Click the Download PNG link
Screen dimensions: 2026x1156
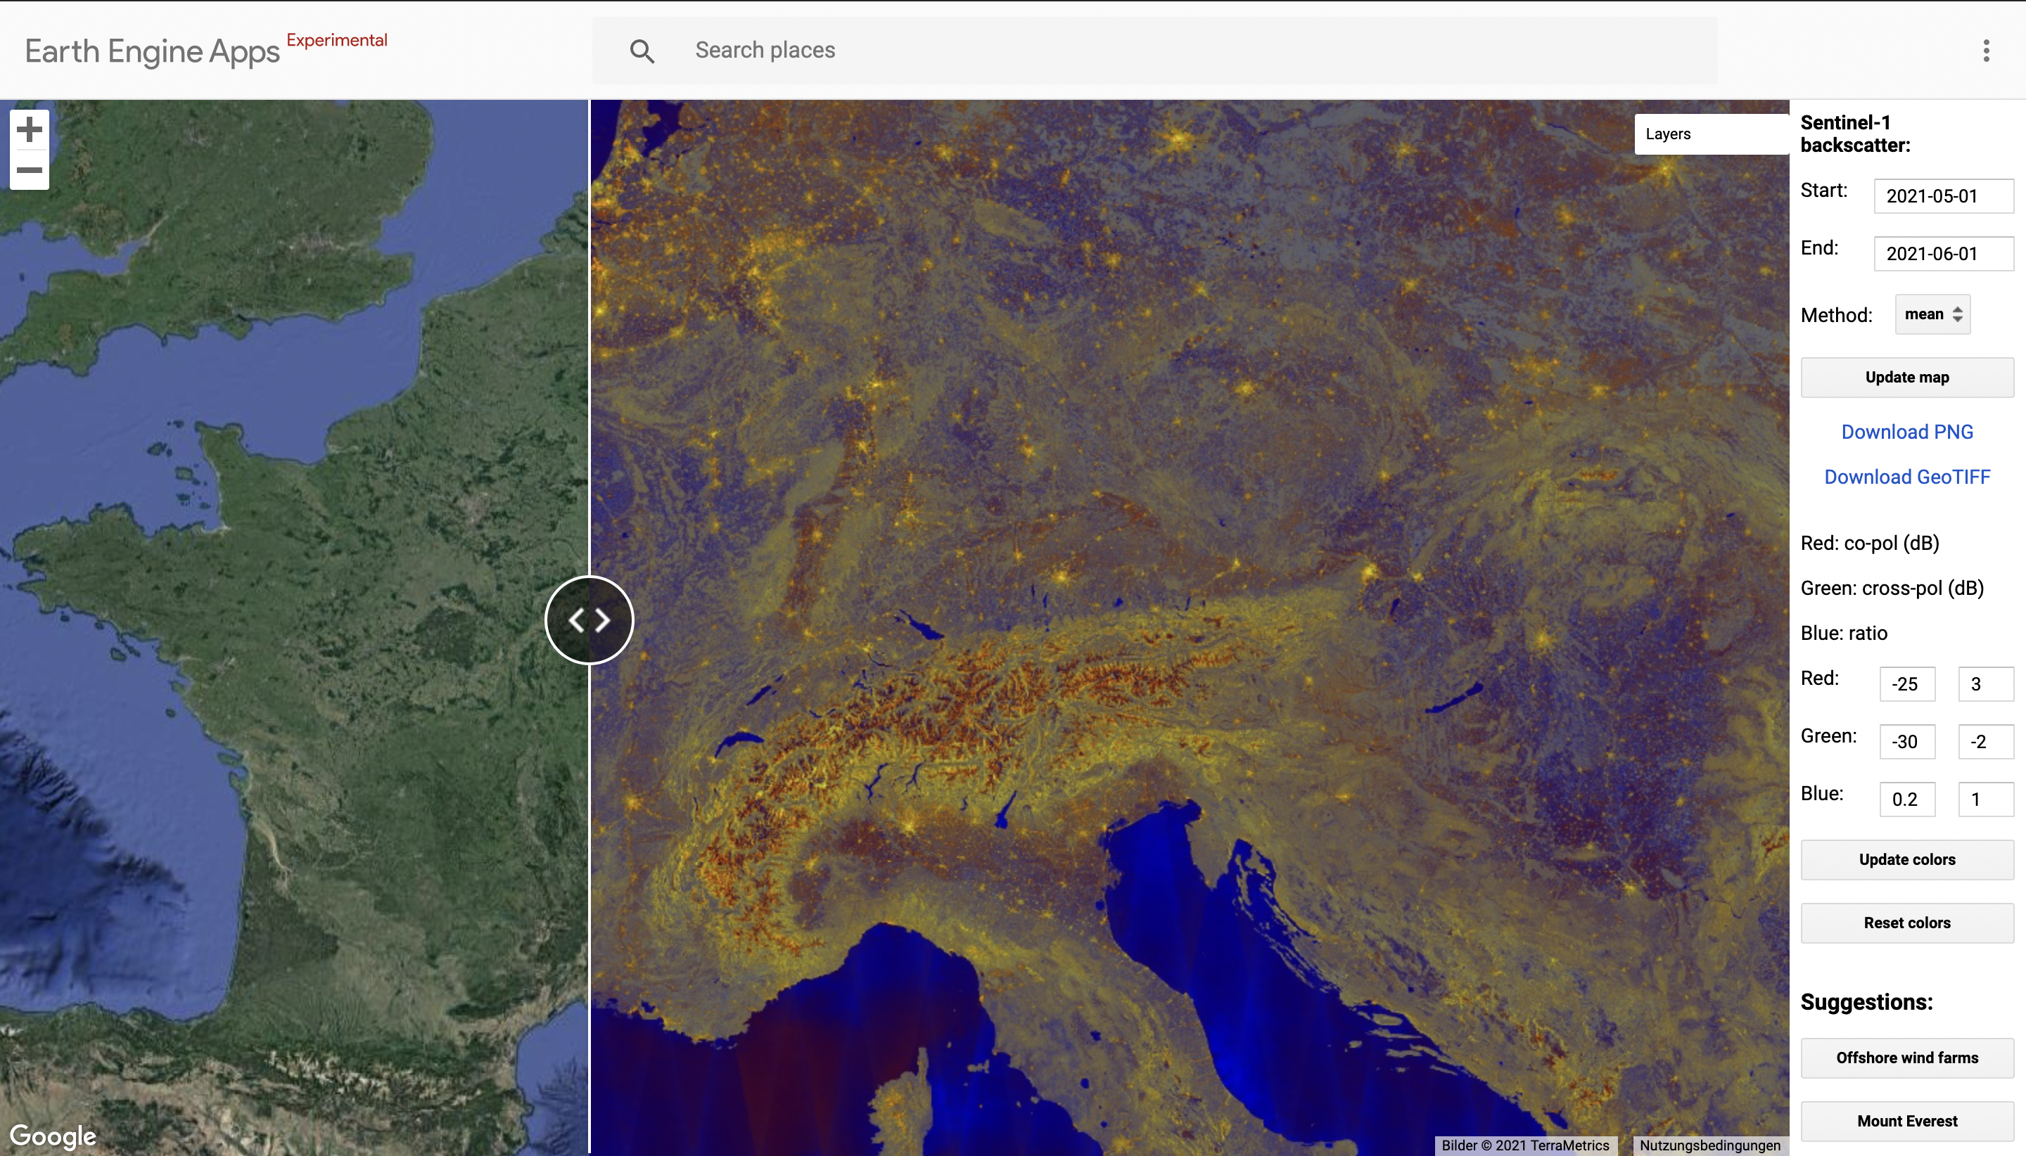(1906, 432)
